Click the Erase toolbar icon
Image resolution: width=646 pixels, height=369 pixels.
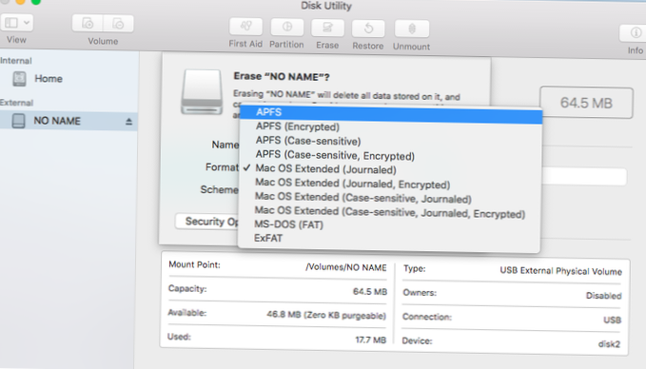pos(327,28)
